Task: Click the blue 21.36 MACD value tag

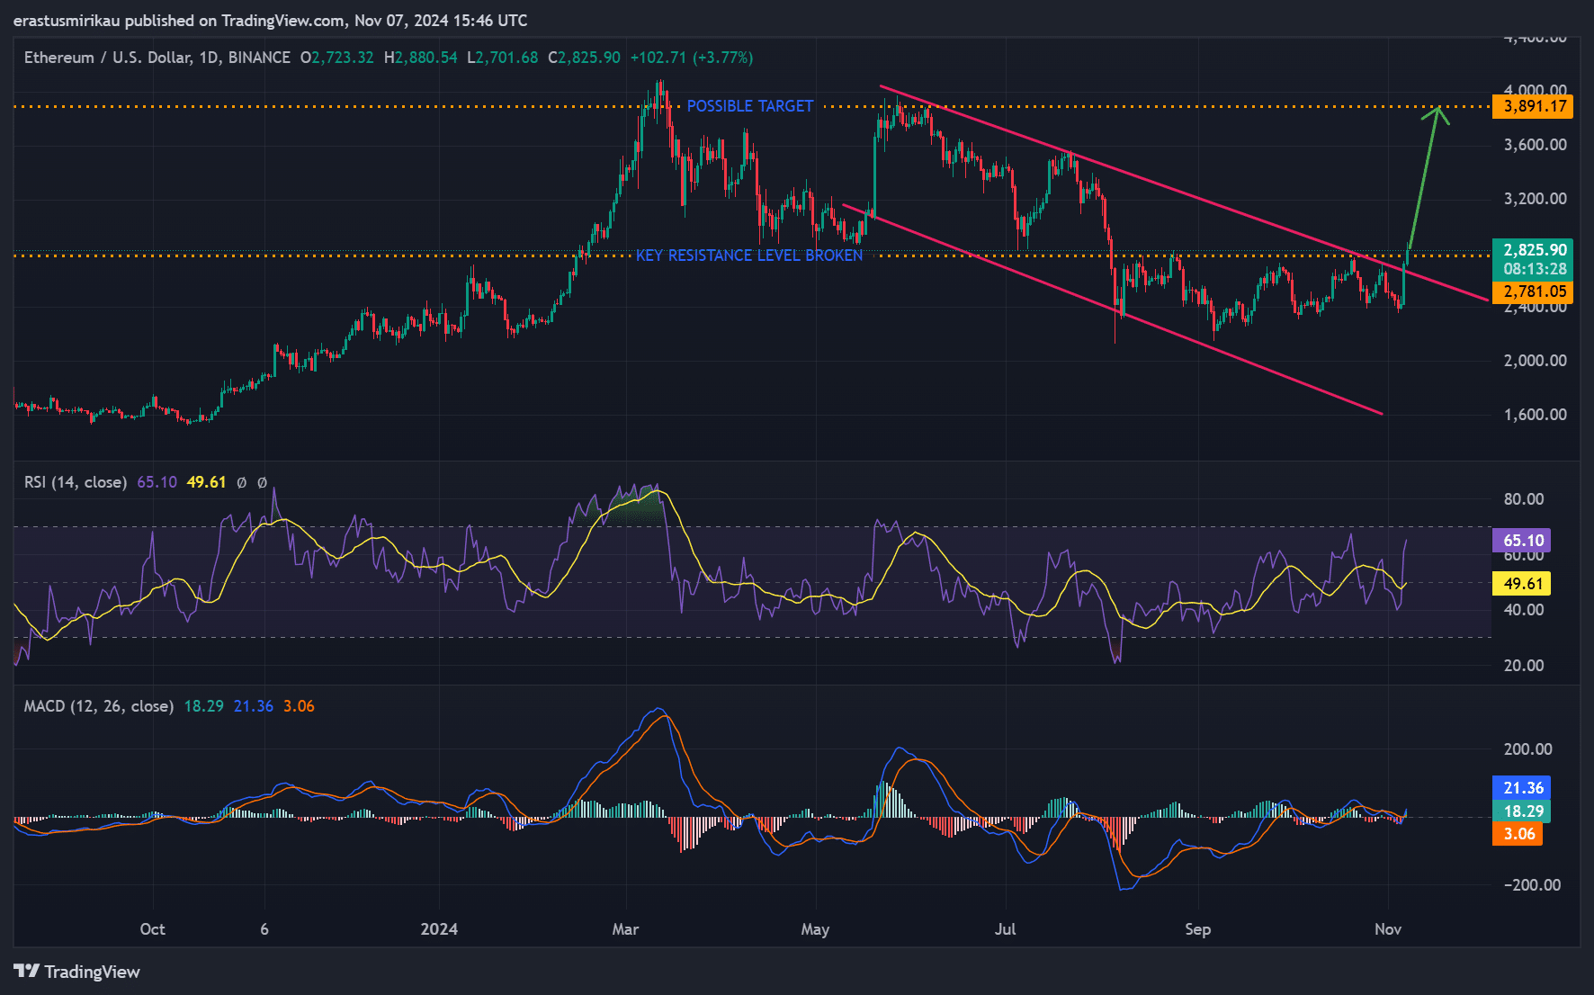Action: click(1522, 787)
